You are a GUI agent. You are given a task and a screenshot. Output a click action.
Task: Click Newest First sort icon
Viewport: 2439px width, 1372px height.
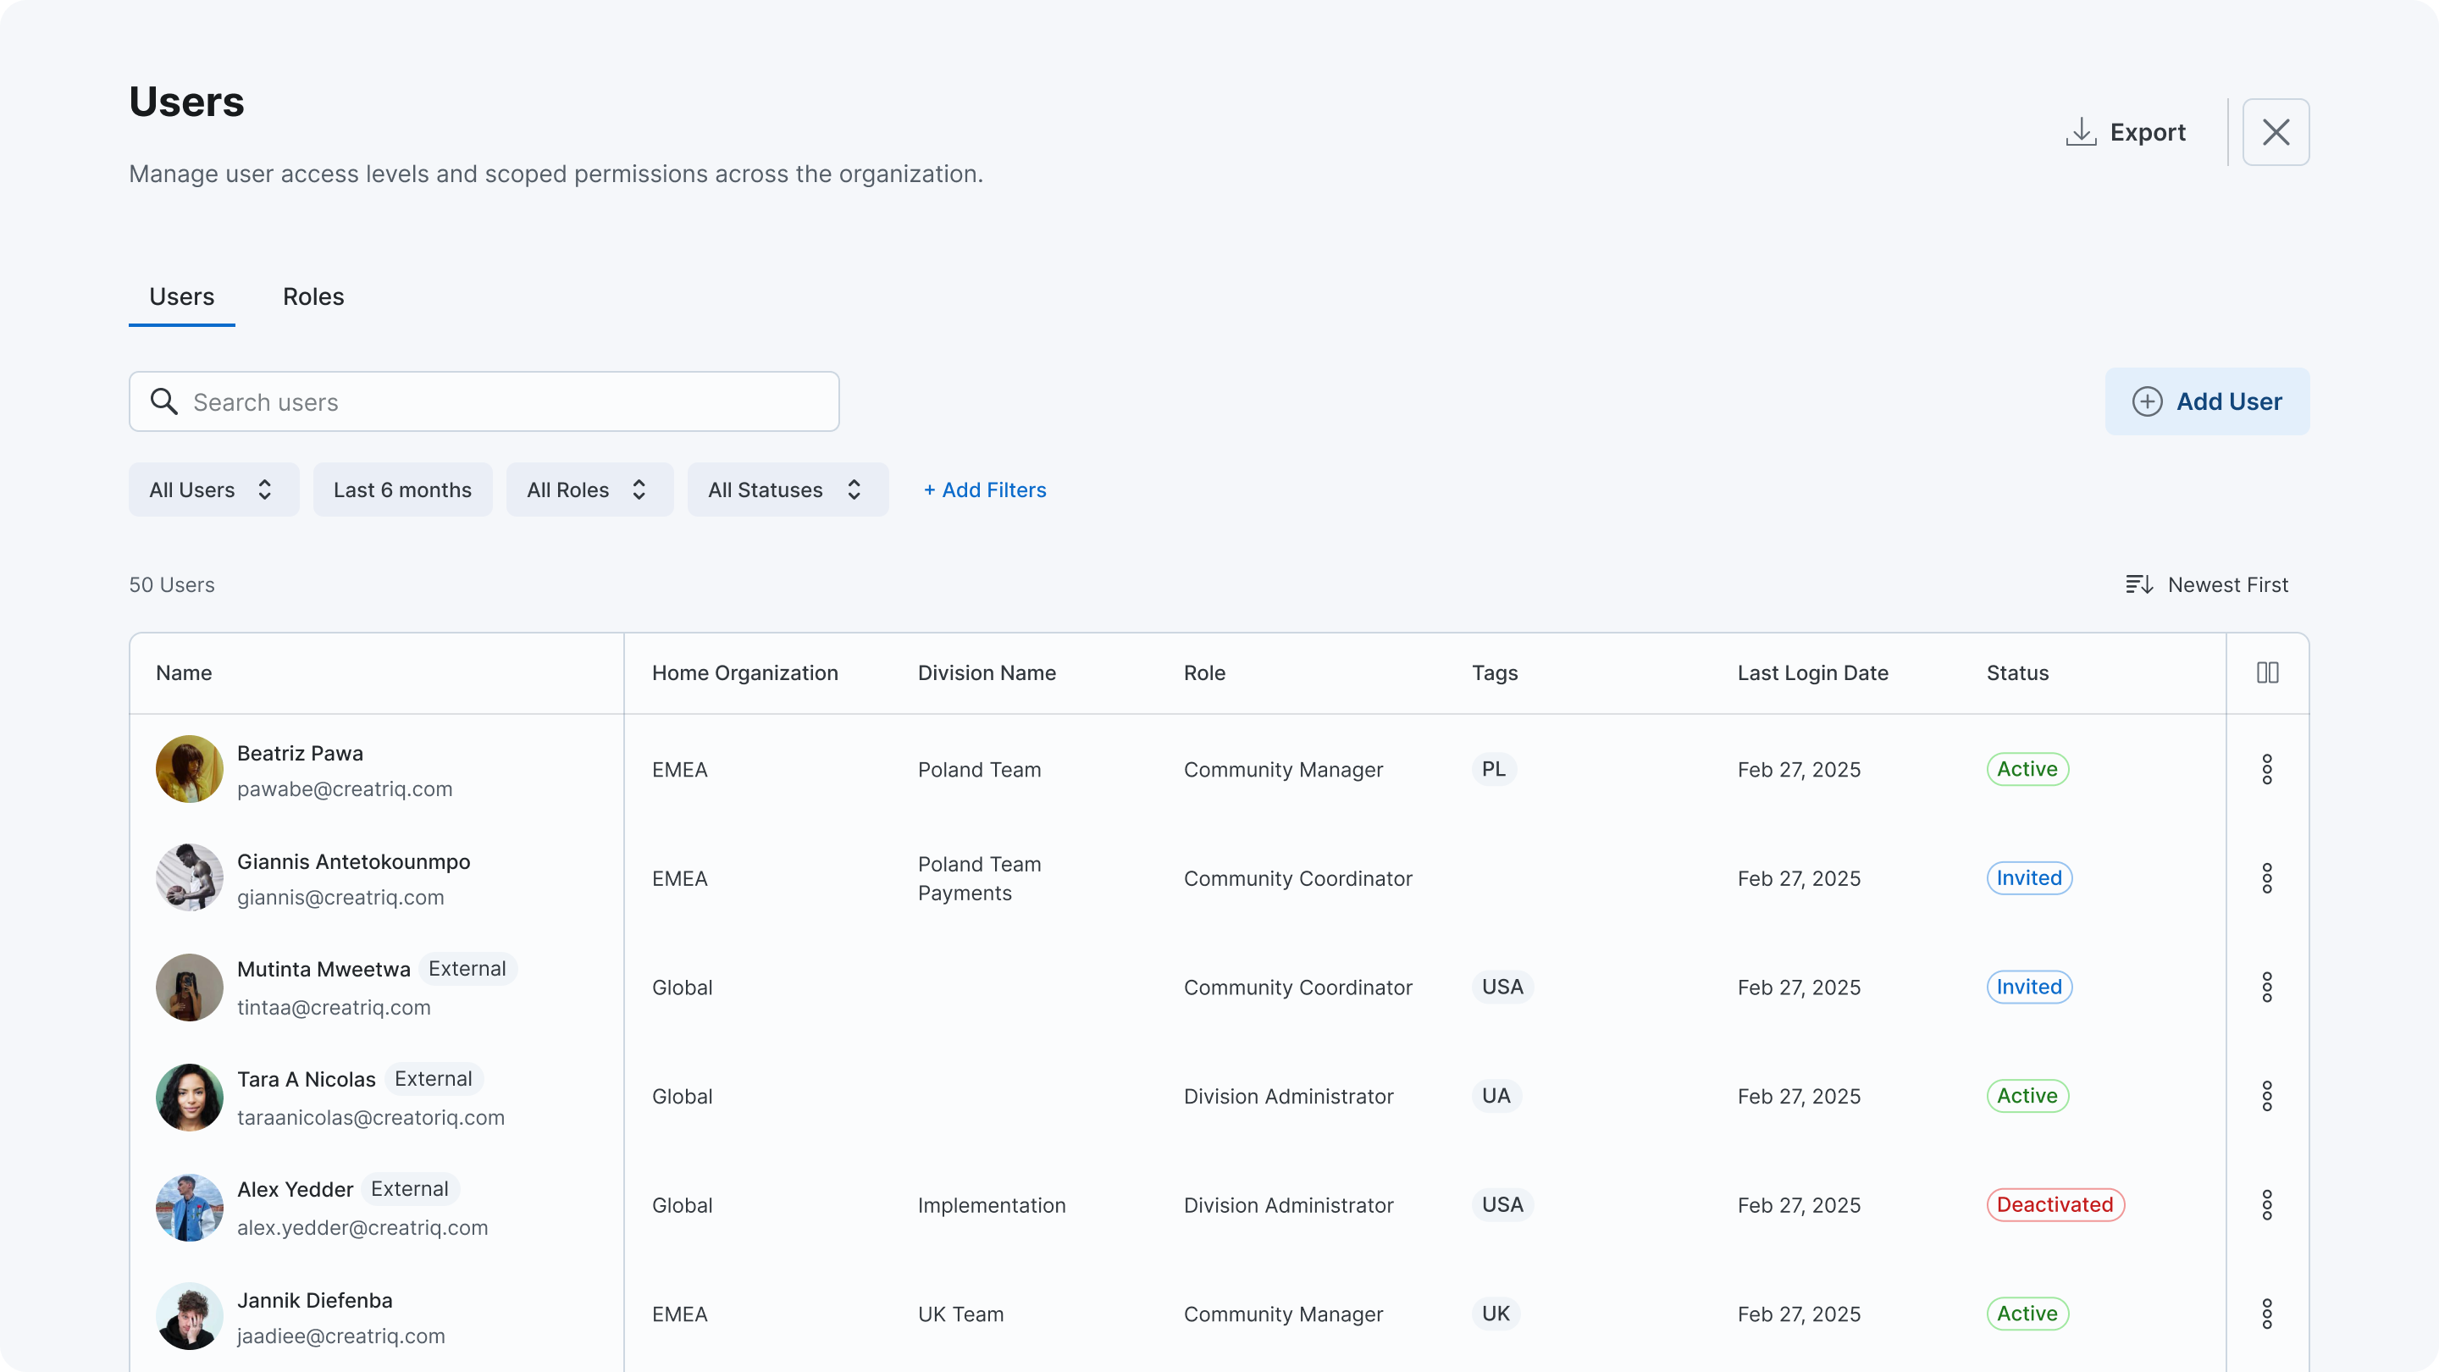click(2139, 584)
